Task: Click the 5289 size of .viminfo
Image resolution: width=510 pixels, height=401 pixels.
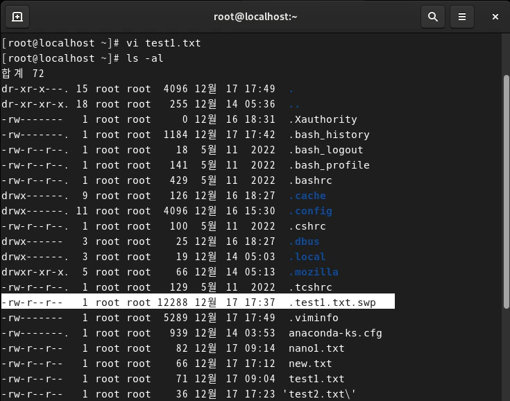Action: click(x=176, y=318)
